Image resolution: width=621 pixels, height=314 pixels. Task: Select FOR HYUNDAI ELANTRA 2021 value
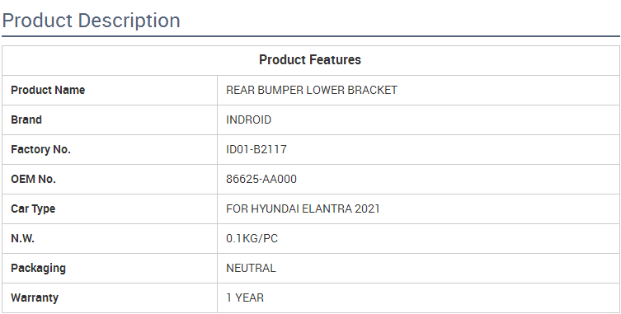[x=303, y=209]
